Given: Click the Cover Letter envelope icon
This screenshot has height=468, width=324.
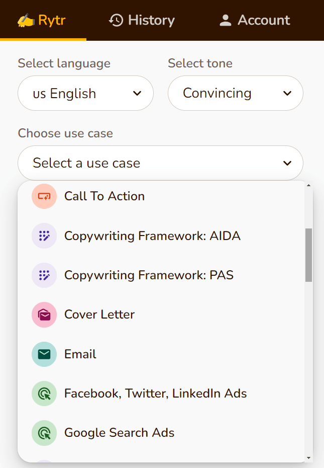Looking at the screenshot, I should pyautogui.click(x=43, y=315).
